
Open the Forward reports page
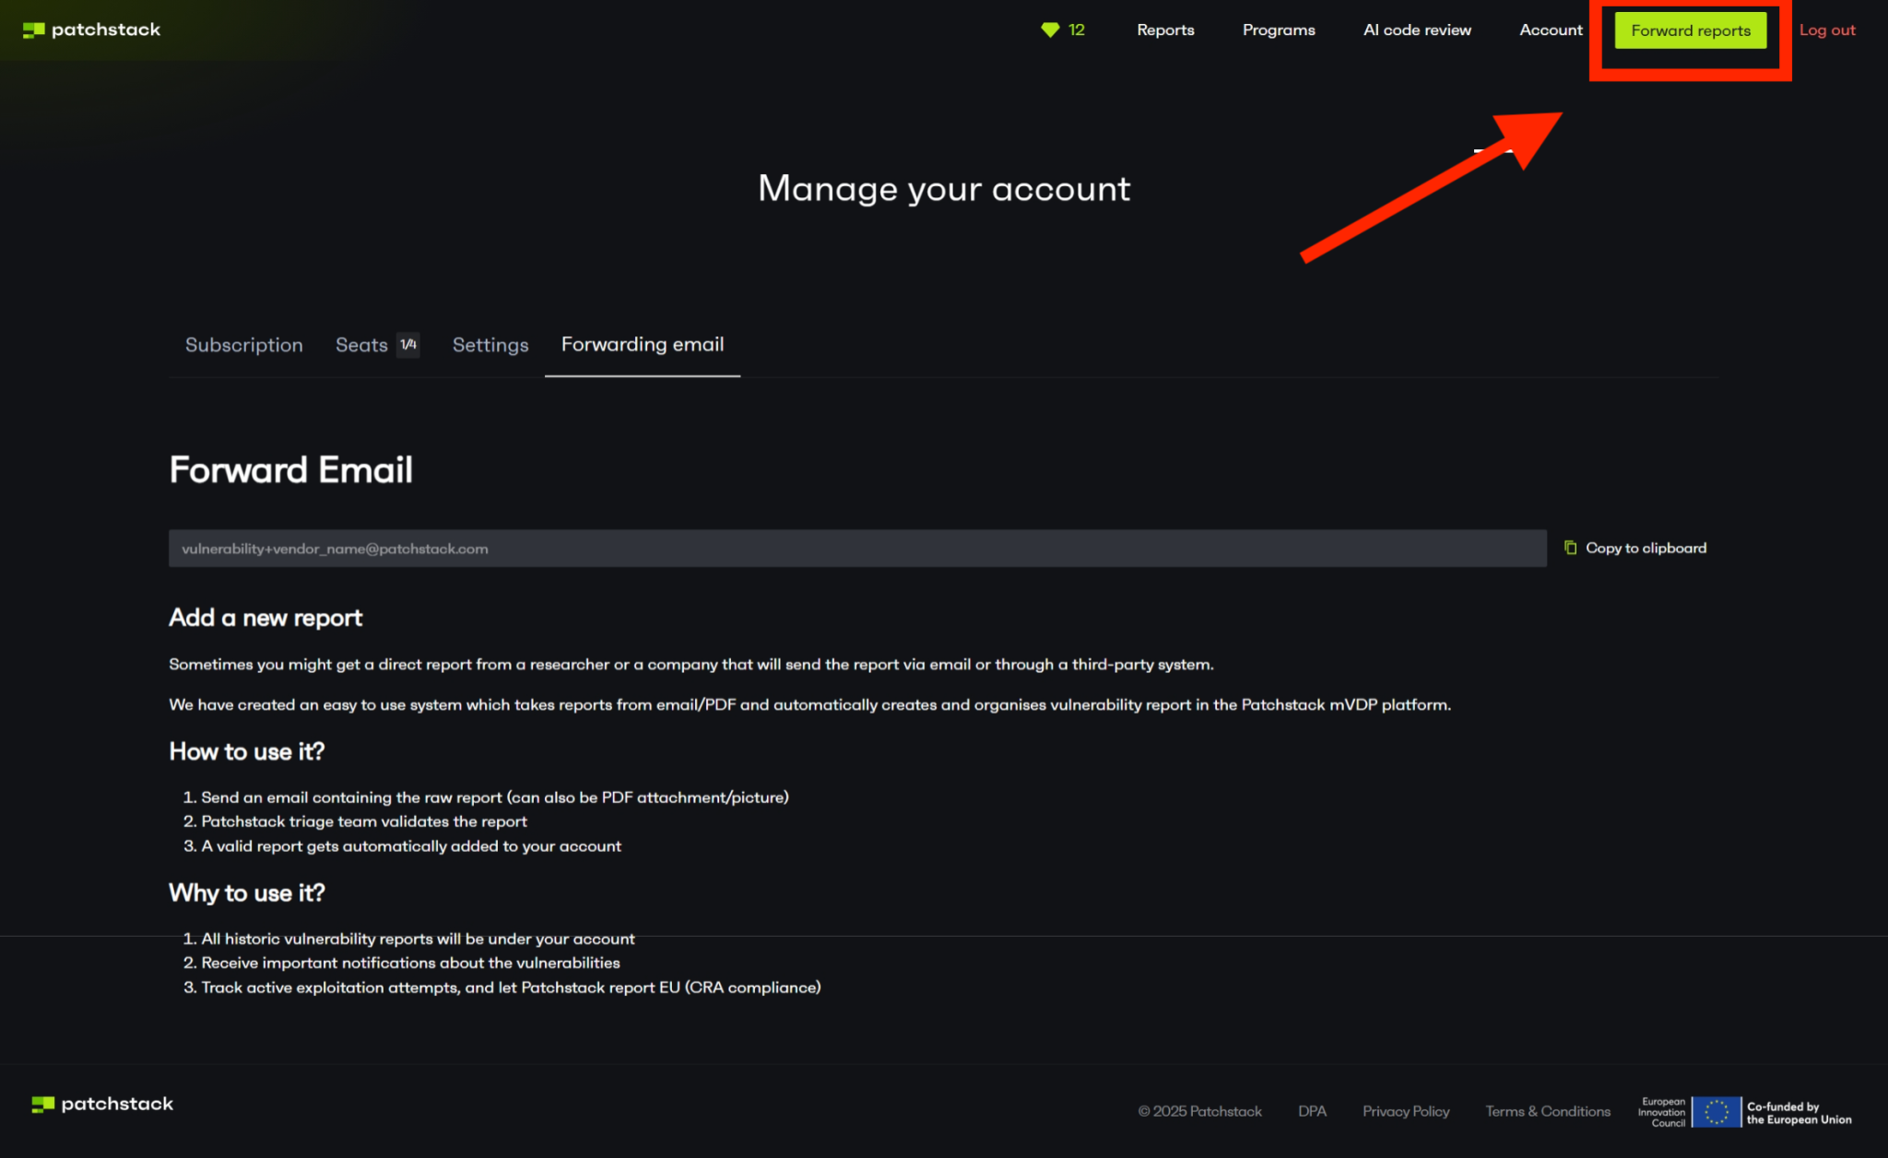tap(1690, 30)
